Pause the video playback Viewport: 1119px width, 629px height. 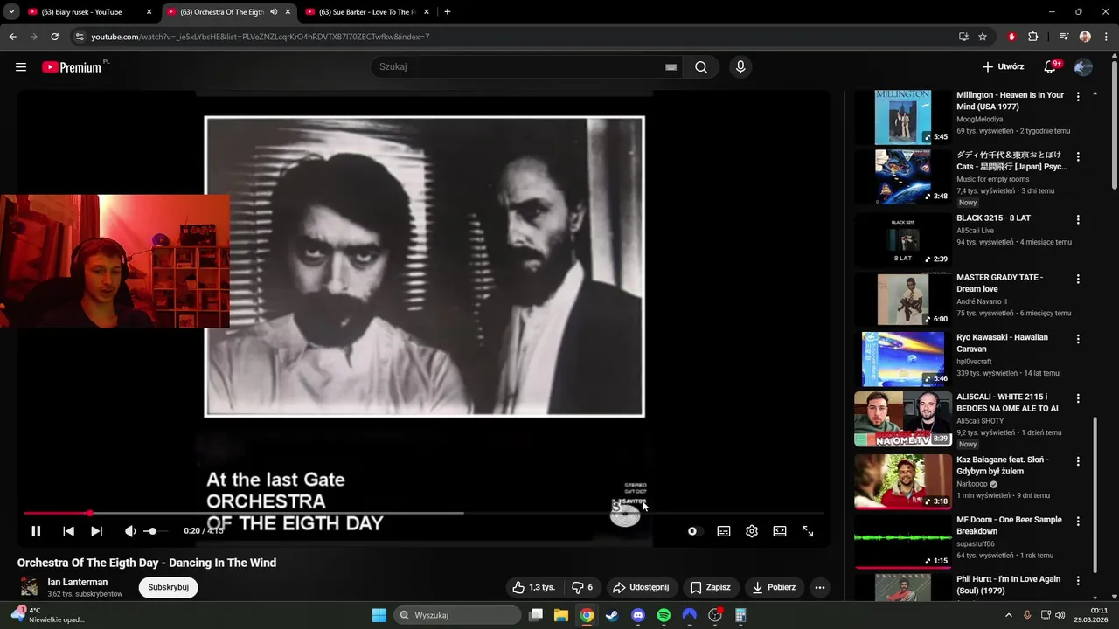36,531
